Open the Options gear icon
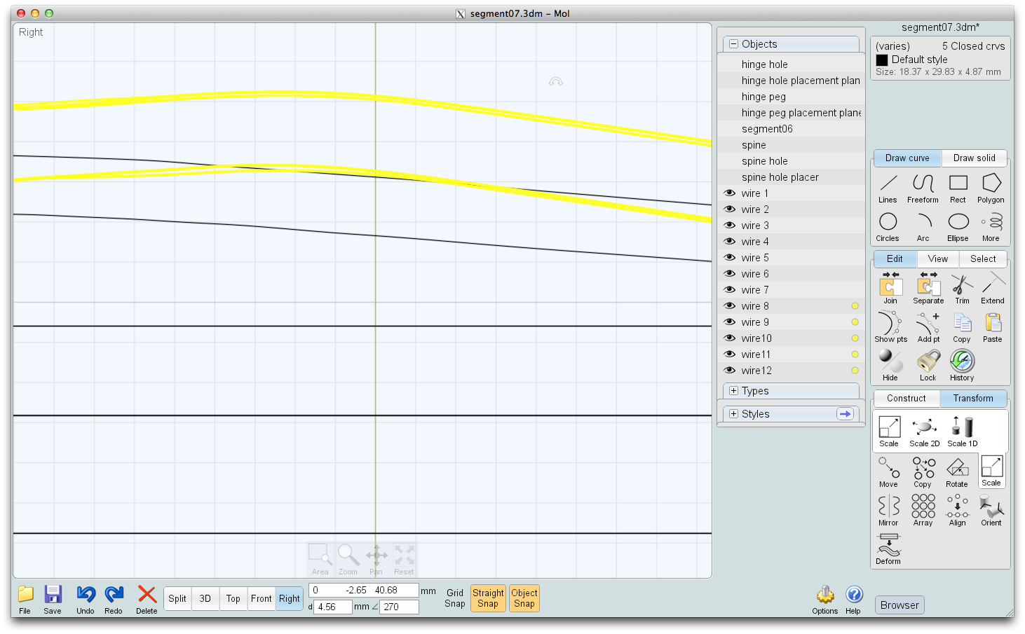 [825, 599]
